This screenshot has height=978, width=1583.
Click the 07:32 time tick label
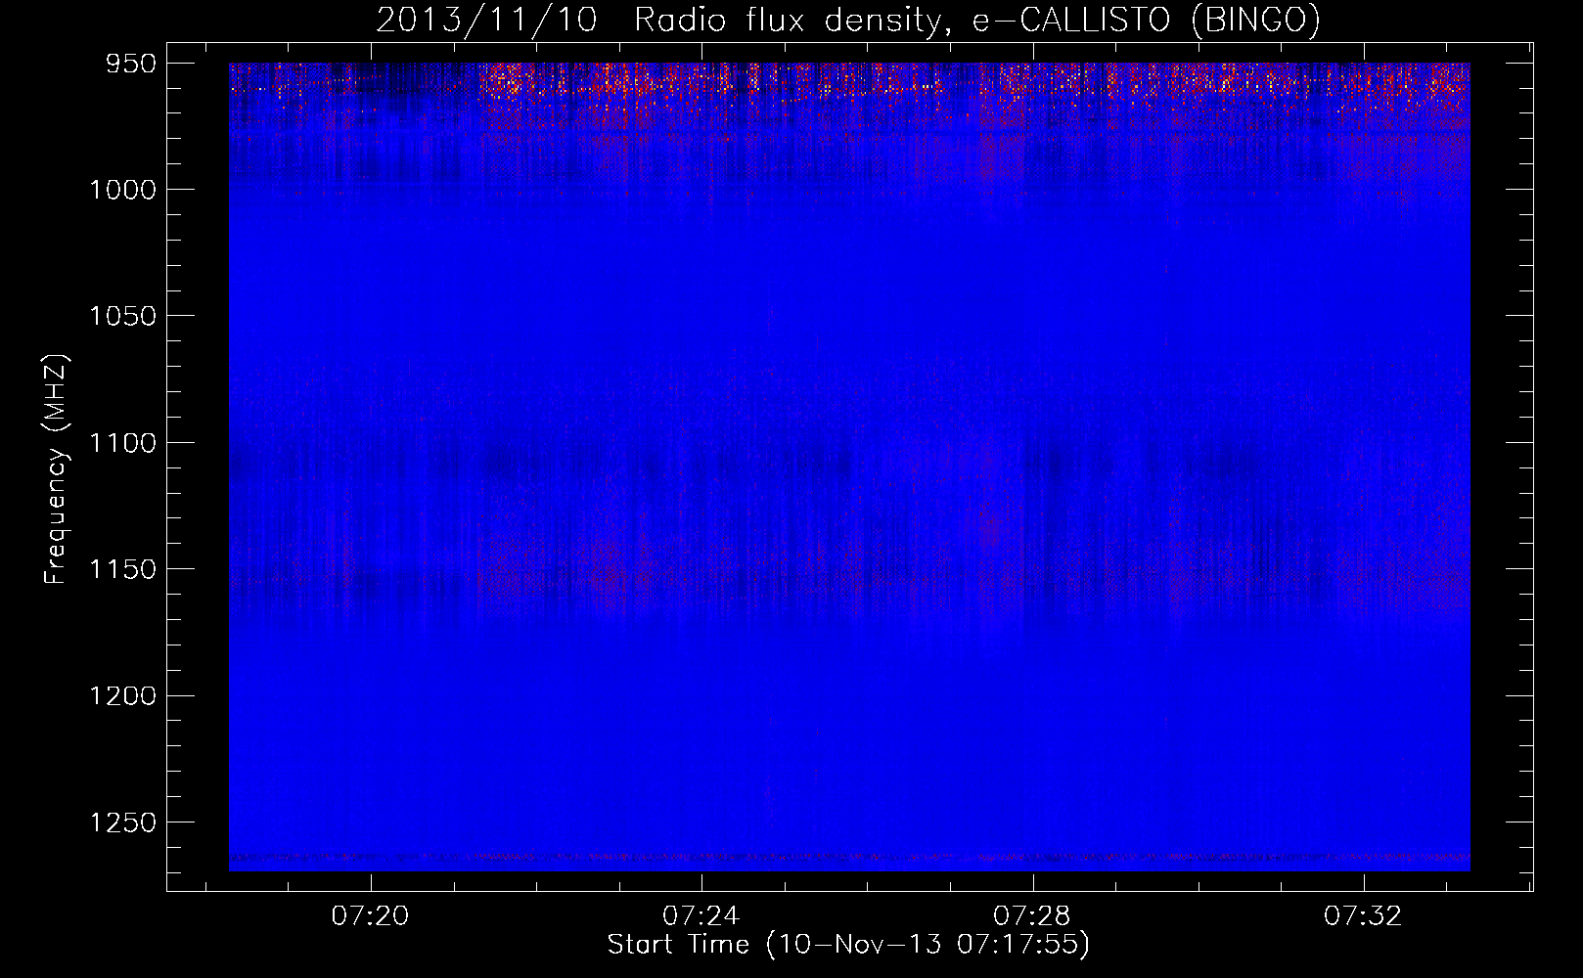[1362, 916]
